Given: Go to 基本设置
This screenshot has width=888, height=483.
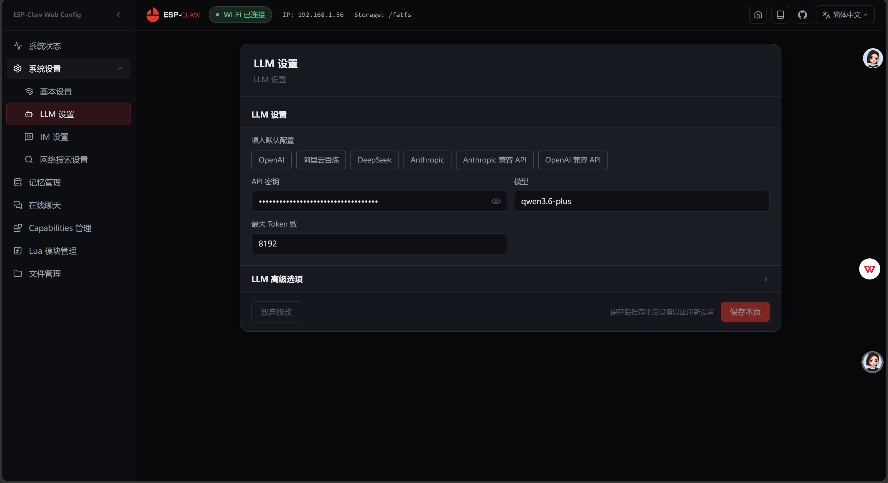Looking at the screenshot, I should pos(68,91).
